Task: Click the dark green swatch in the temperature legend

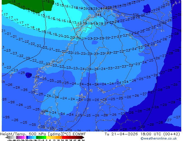Action: coord(37,137)
